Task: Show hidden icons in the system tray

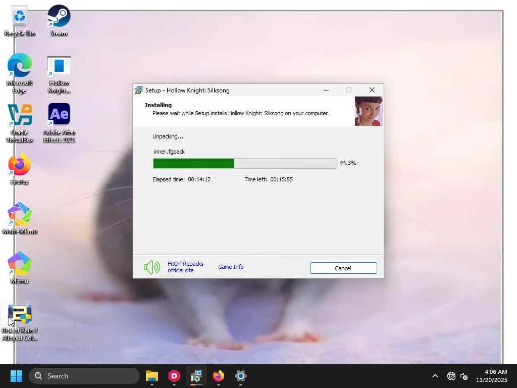Action: click(x=435, y=376)
